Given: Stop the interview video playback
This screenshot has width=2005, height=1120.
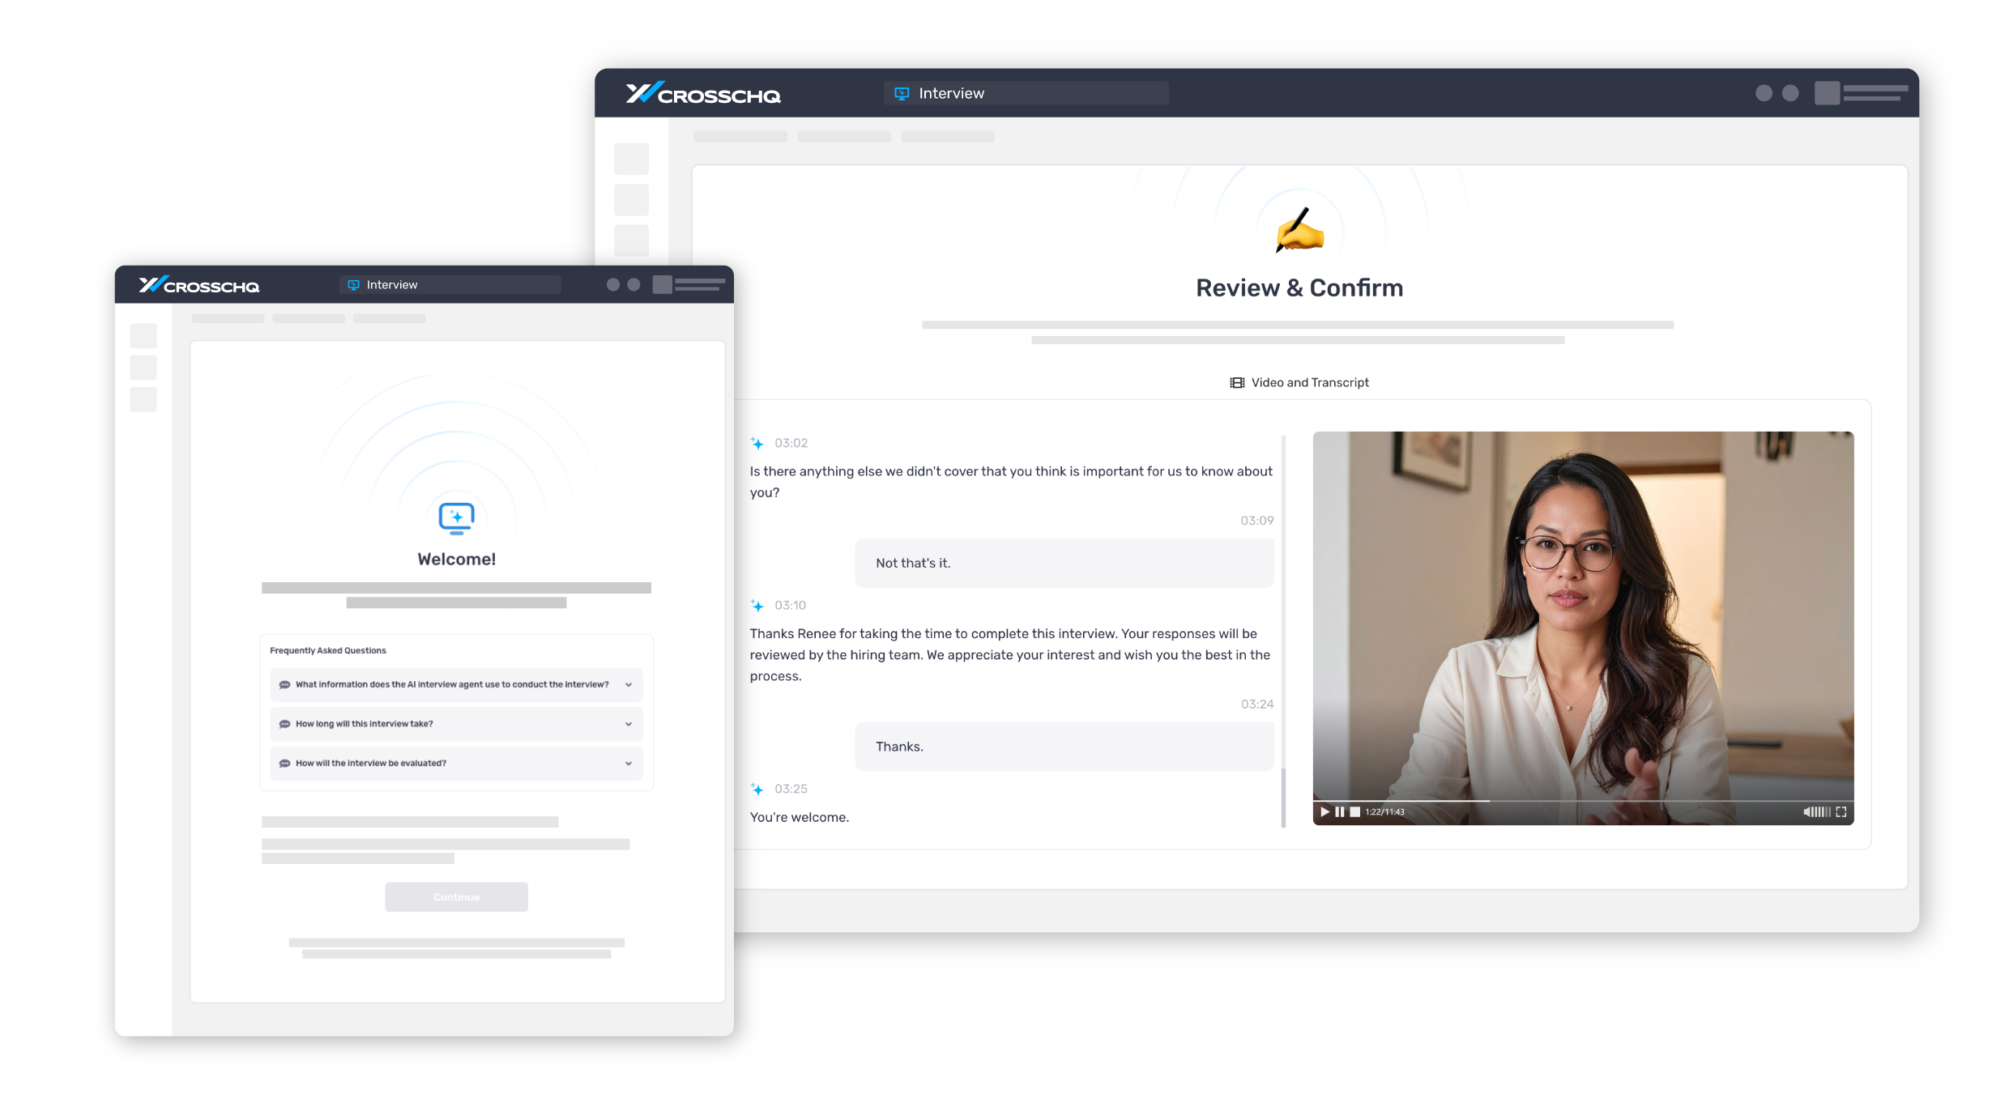Looking at the screenshot, I should point(1354,811).
